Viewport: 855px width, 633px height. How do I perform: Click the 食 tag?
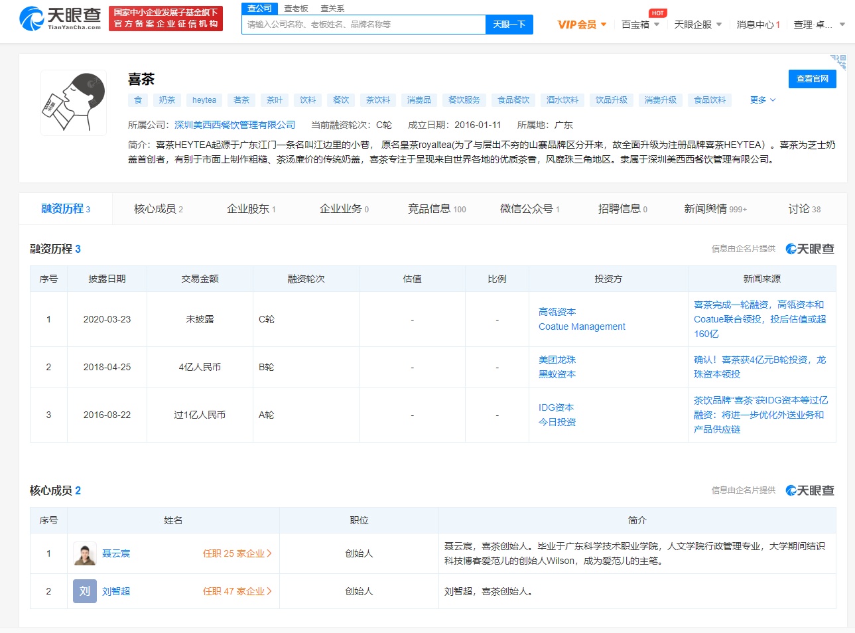138,100
